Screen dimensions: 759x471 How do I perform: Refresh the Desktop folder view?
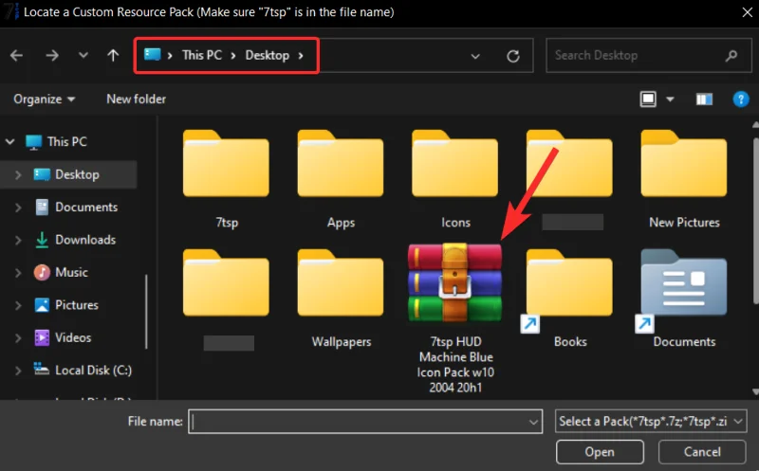click(513, 56)
